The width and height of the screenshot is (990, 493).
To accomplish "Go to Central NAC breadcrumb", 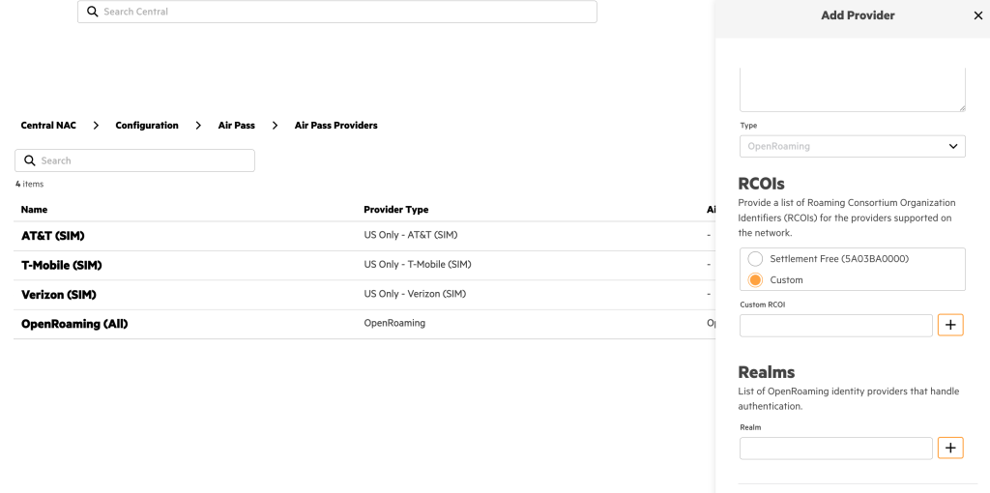I will [47, 126].
